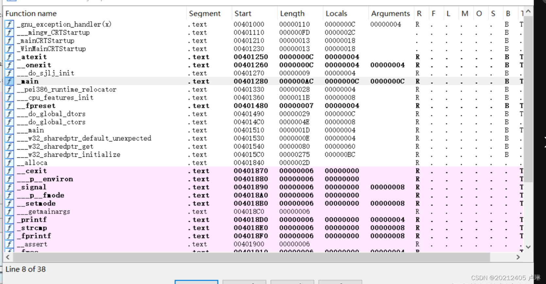This screenshot has width=546, height=284.
Task: Click the function icon beside _gnu_exception_handler(x)
Action: point(9,24)
